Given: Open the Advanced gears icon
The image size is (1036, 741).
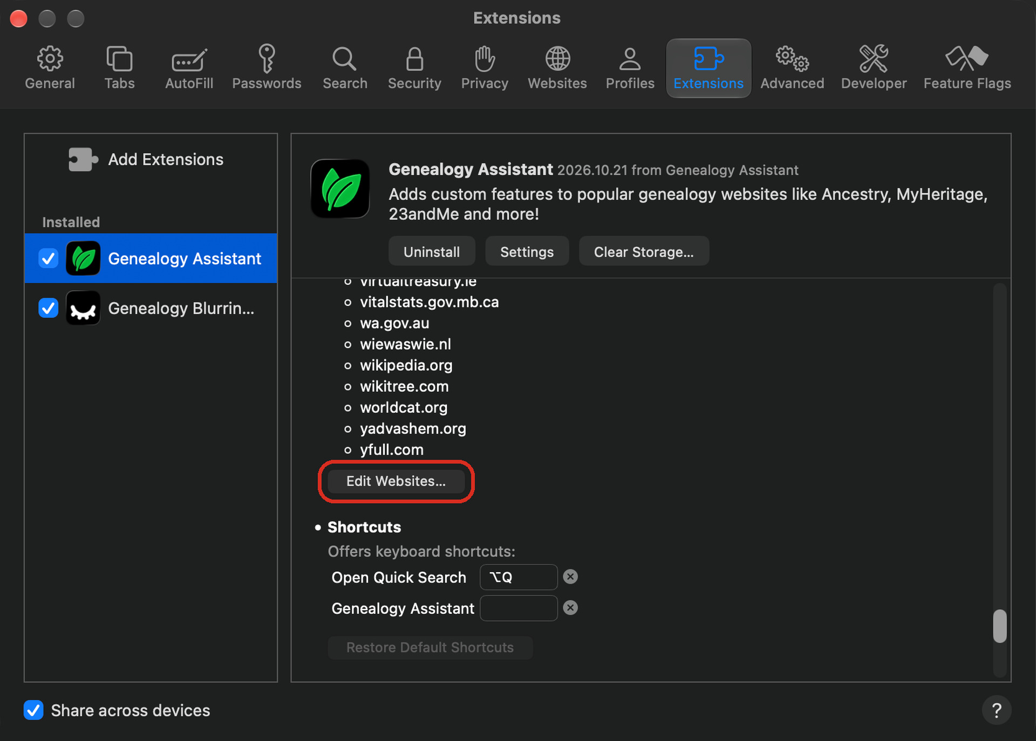Looking at the screenshot, I should [792, 58].
